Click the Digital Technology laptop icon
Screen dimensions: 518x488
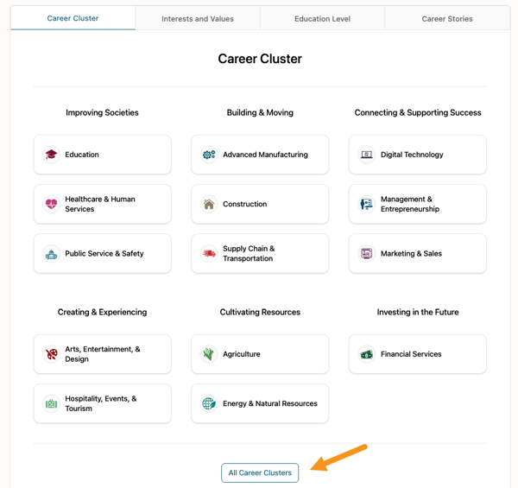tap(367, 155)
